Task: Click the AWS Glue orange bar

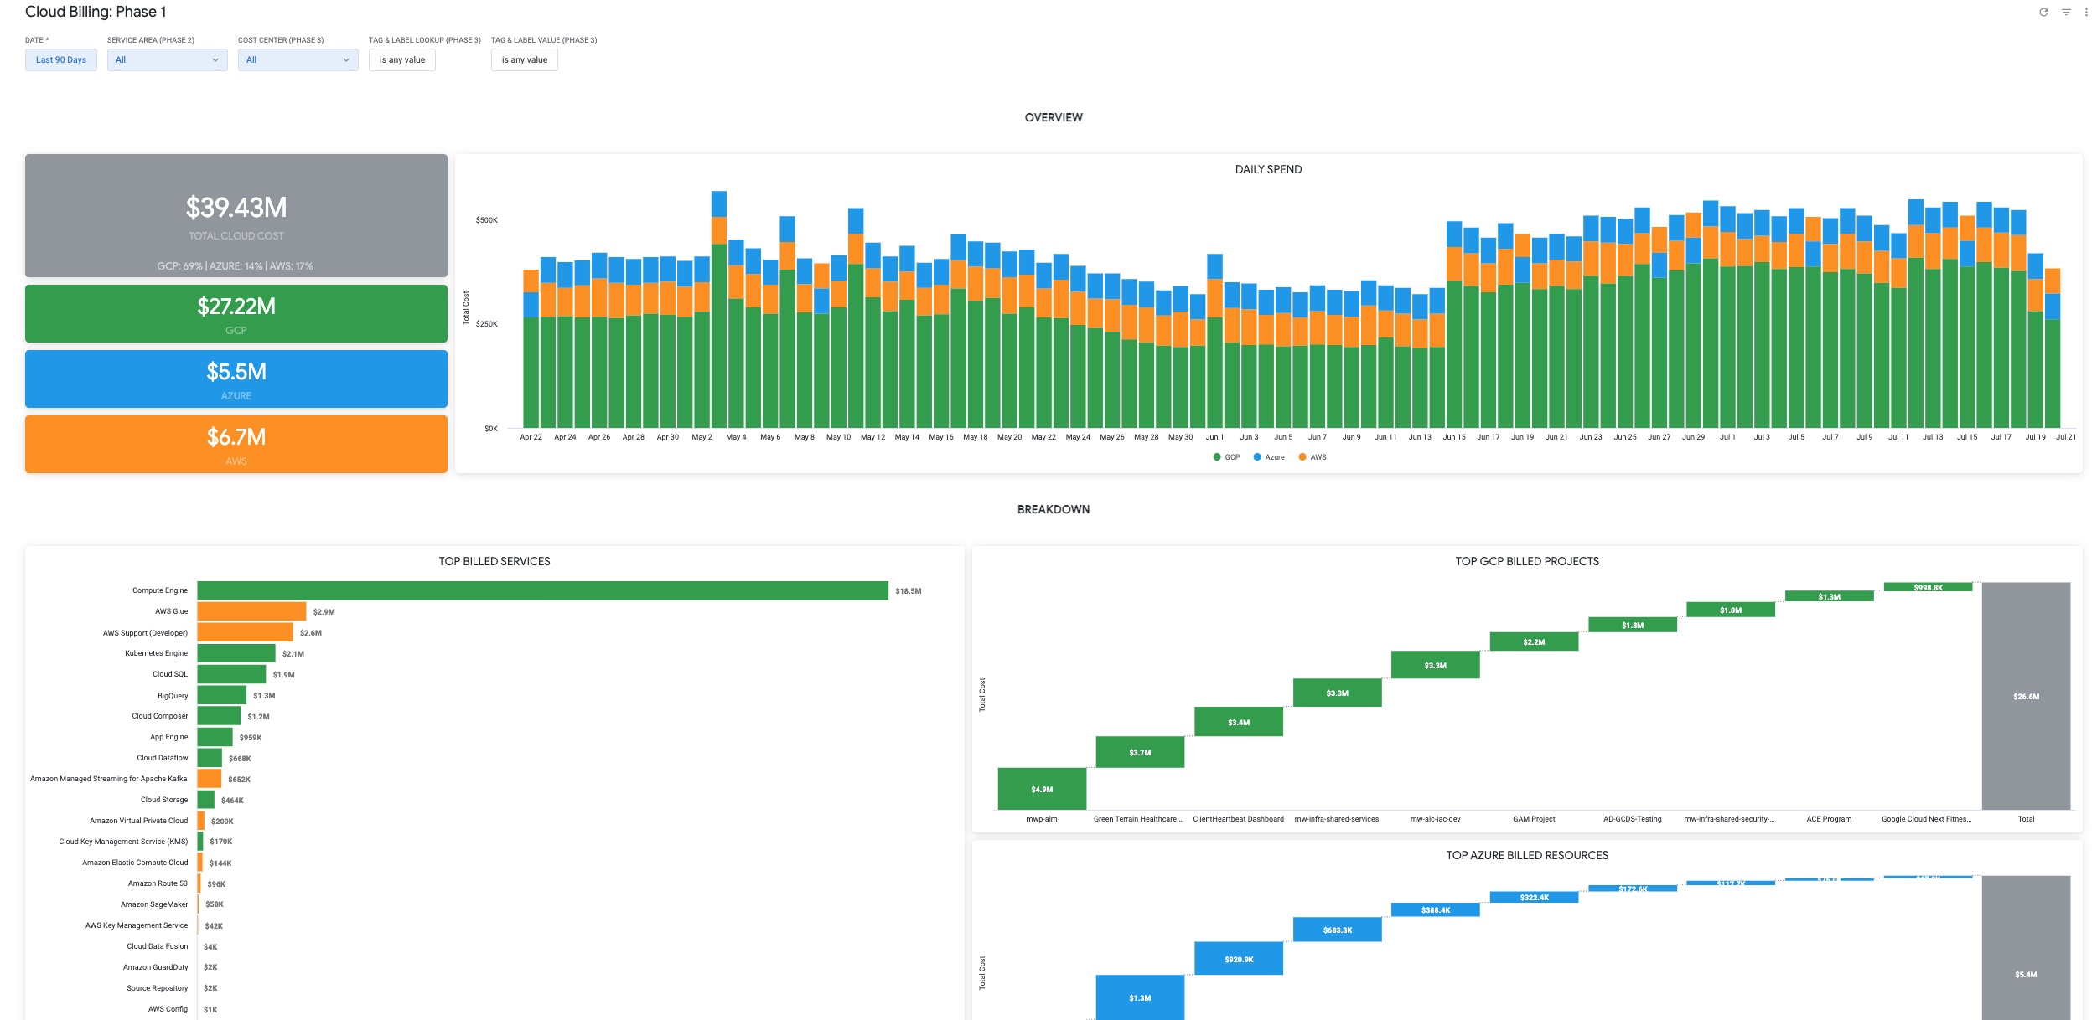Action: point(251,611)
